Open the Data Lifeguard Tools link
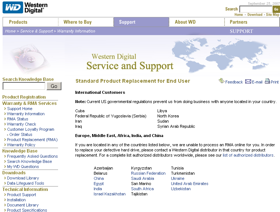 pos(26,183)
